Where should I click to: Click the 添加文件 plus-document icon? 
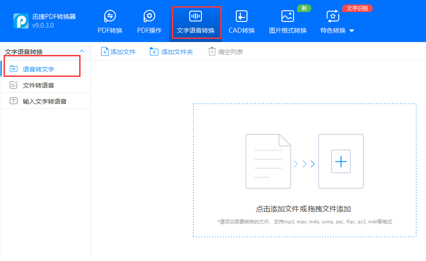[105, 52]
